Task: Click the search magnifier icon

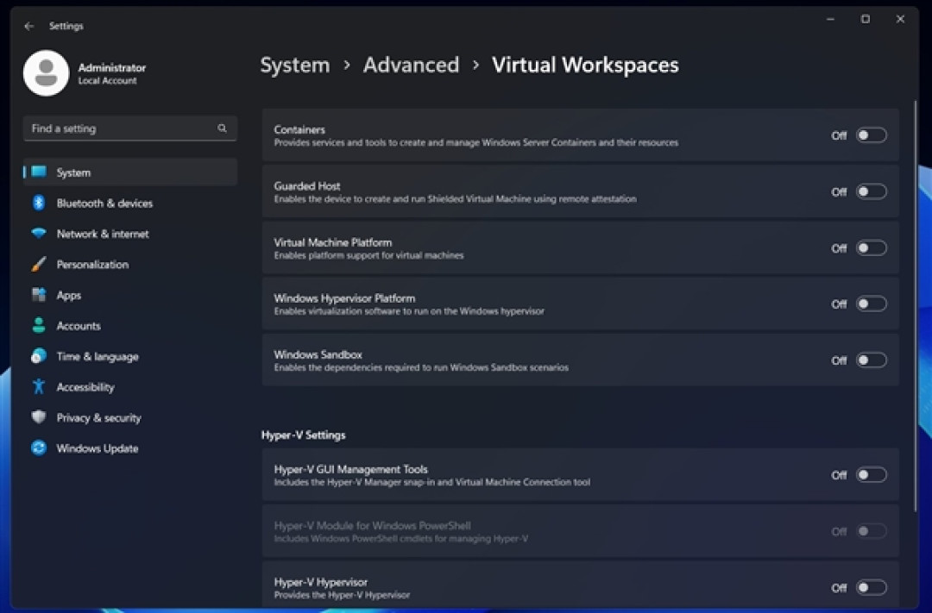Action: [x=223, y=128]
